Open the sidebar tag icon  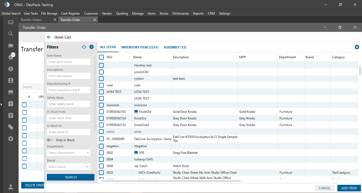point(11,127)
